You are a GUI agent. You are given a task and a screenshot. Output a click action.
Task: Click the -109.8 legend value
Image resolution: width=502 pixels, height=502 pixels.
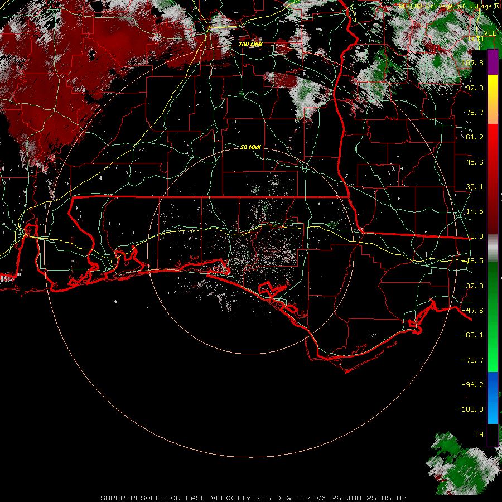click(470, 409)
